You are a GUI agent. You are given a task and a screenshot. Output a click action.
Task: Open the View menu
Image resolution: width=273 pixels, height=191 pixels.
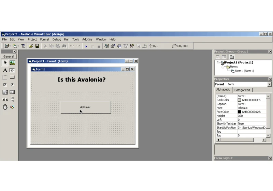point(21,40)
